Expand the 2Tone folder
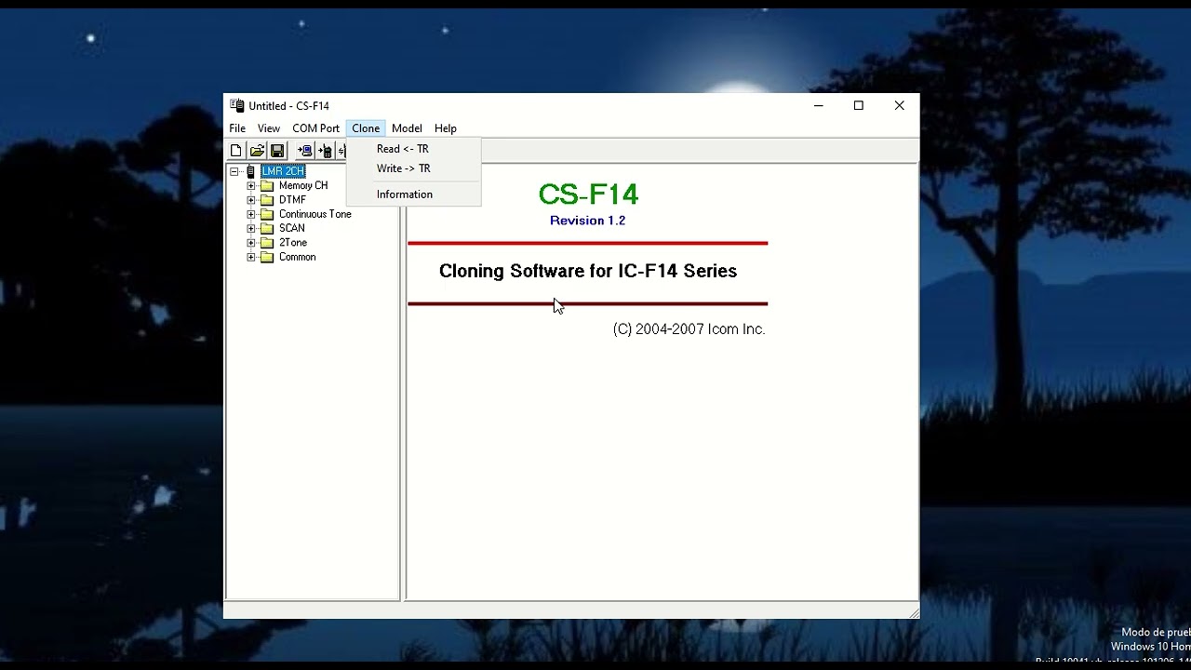1191x670 pixels. [x=251, y=243]
